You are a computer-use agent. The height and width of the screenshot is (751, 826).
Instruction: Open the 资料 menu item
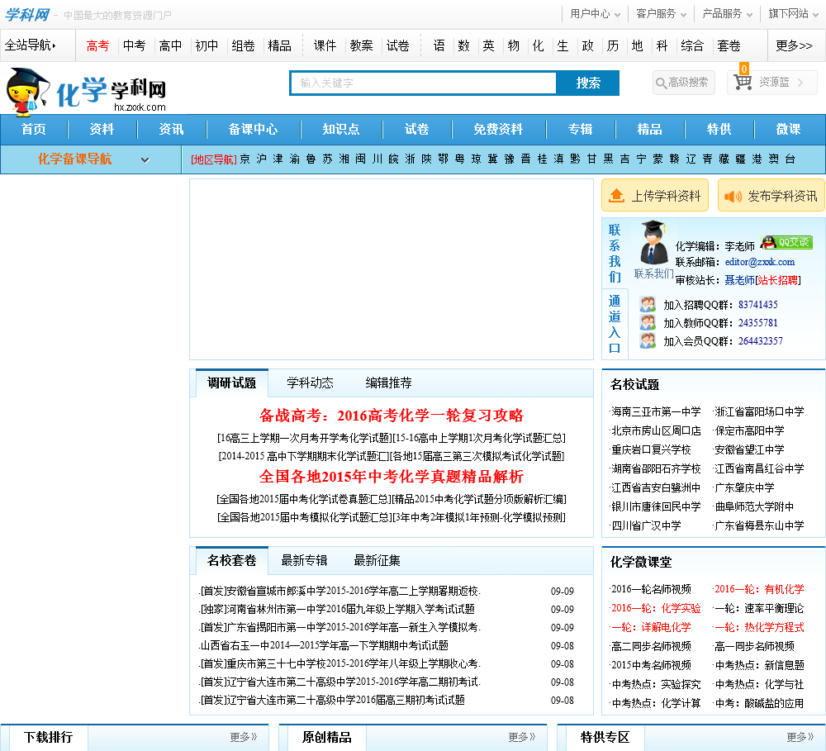pyautogui.click(x=102, y=129)
